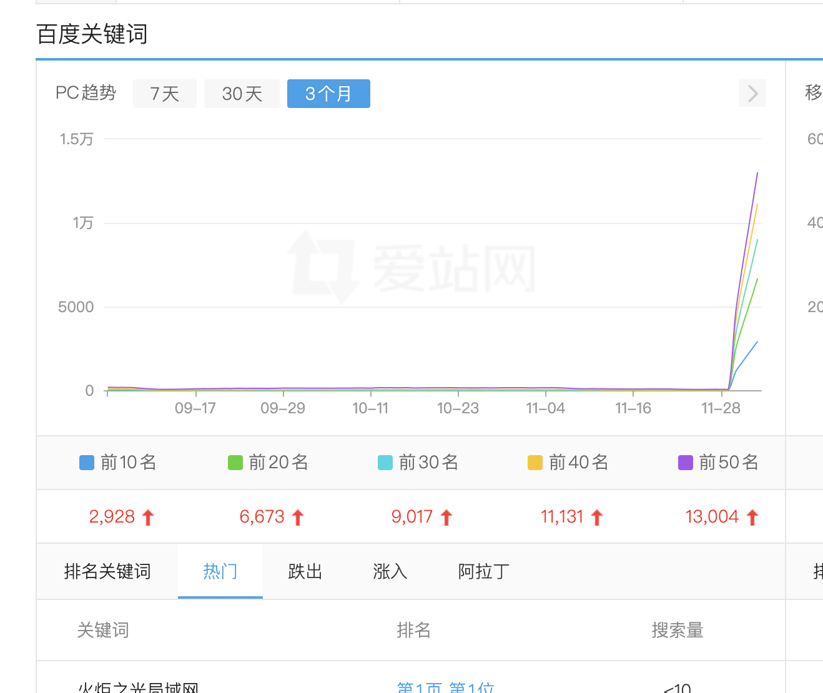Toggle the 前10名 blue legend swatch
Viewport: 823px width, 693px height.
(x=87, y=463)
